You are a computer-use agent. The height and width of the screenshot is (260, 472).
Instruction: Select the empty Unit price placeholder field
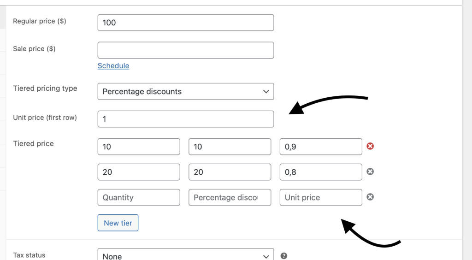click(321, 197)
